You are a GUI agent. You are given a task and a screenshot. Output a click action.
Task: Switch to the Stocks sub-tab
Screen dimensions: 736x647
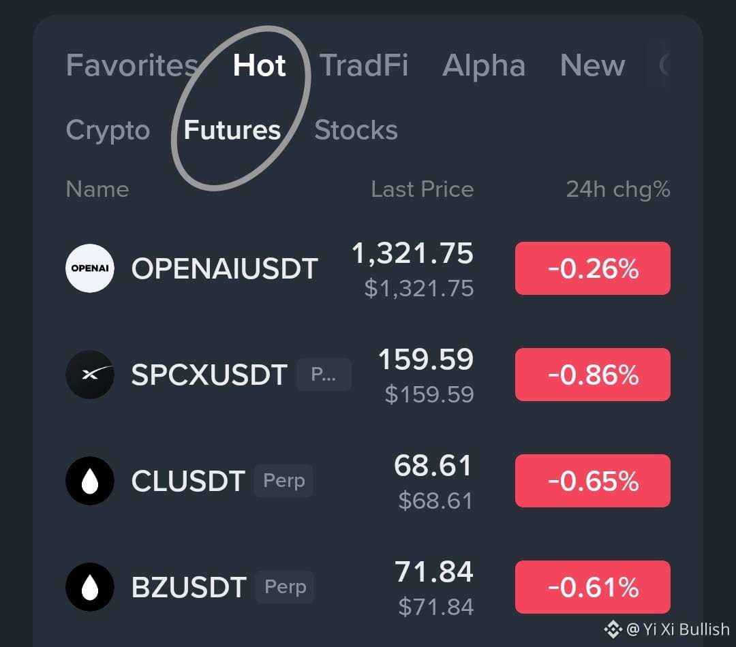(x=356, y=130)
